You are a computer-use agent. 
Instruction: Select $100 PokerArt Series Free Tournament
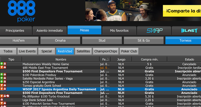[100, 104]
